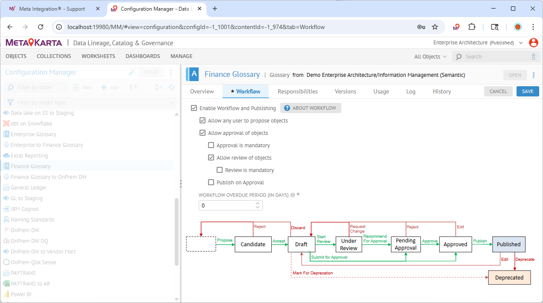Check the Publish on Approval option
Image resolution: width=543 pixels, height=303 pixels.
(x=211, y=183)
